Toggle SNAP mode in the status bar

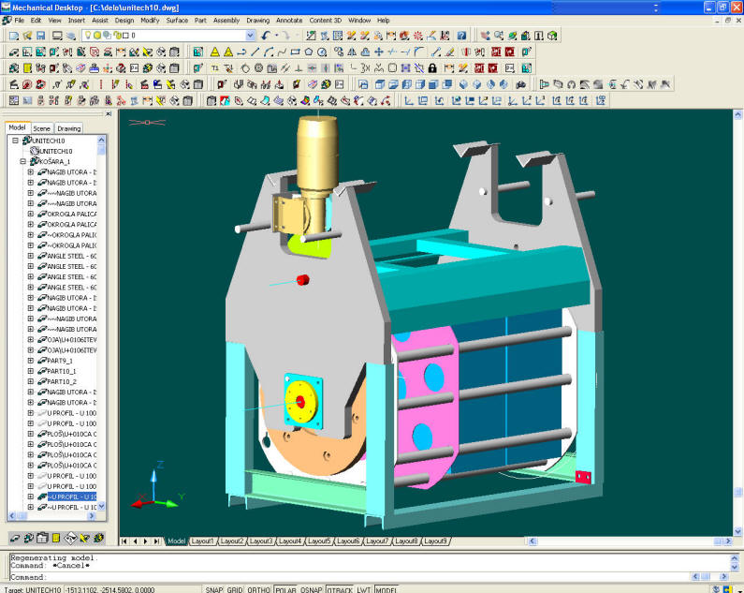[214, 589]
